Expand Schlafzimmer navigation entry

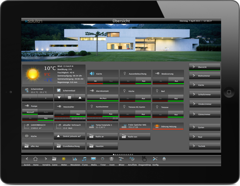tap(205, 94)
